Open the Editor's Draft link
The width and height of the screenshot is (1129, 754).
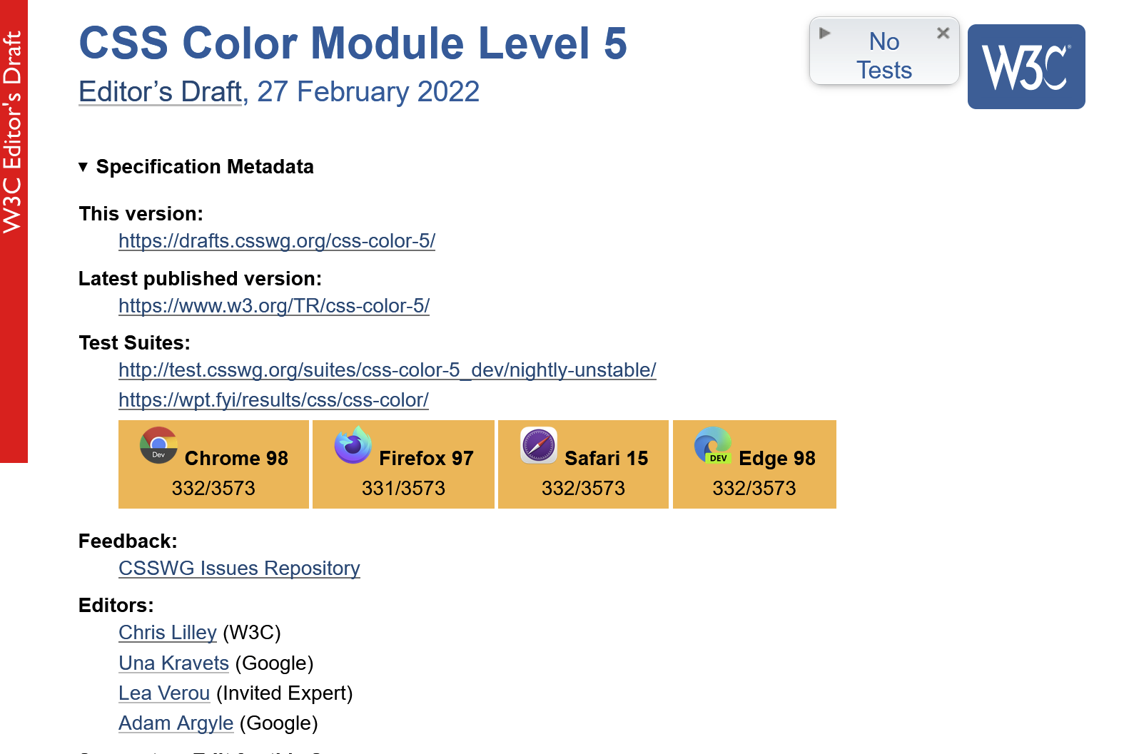pyautogui.click(x=160, y=91)
